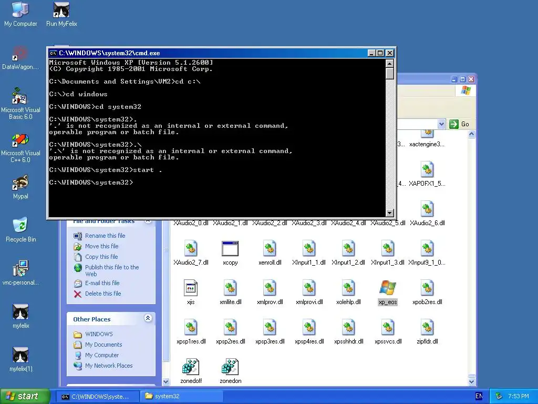538x404 pixels.
Task: Open DataWagon desktop shortcut
Action: point(20,58)
